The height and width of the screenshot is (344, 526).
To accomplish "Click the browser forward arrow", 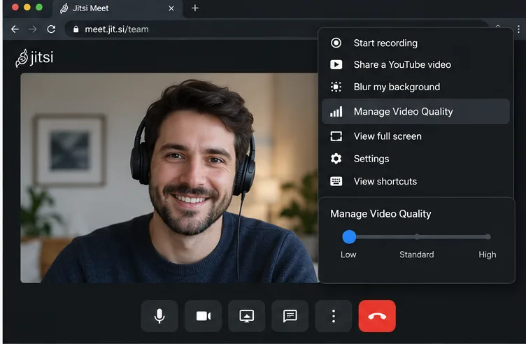I will coord(33,29).
